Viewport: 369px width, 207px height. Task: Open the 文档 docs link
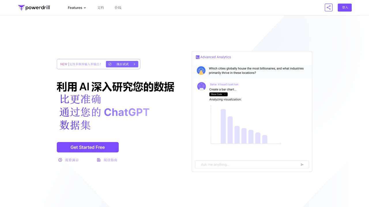click(x=101, y=8)
